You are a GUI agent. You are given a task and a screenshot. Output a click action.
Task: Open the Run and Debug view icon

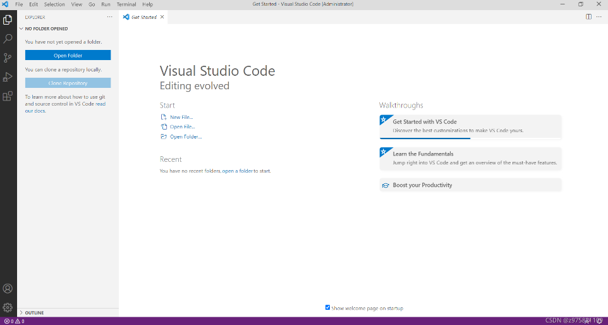pyautogui.click(x=8, y=77)
